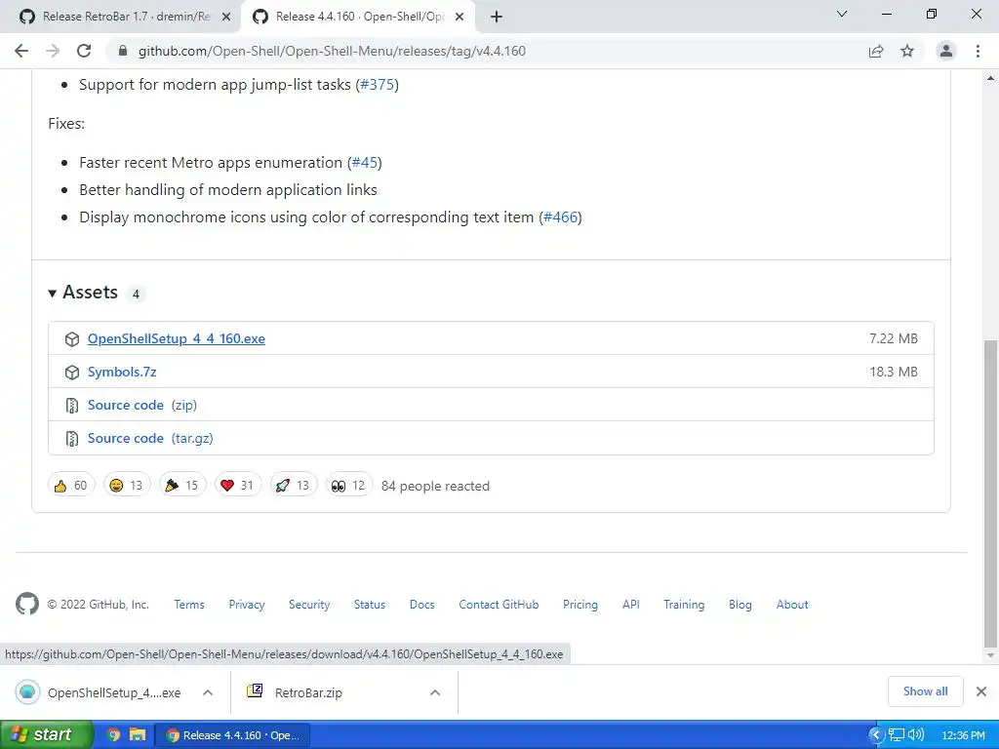999x749 pixels.
Task: Share this page via share icon
Action: [x=876, y=51]
